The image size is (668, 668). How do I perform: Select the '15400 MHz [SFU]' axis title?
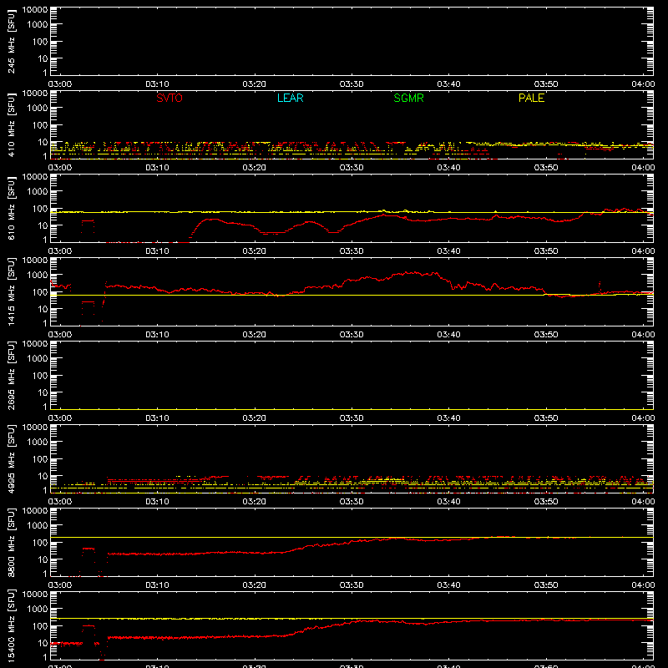[12, 625]
